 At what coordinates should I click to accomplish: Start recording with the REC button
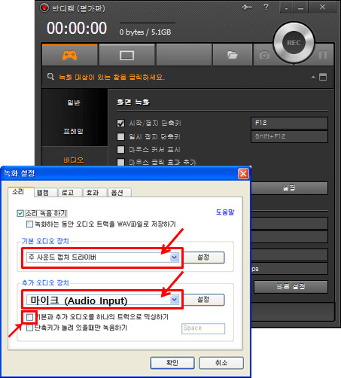294,43
